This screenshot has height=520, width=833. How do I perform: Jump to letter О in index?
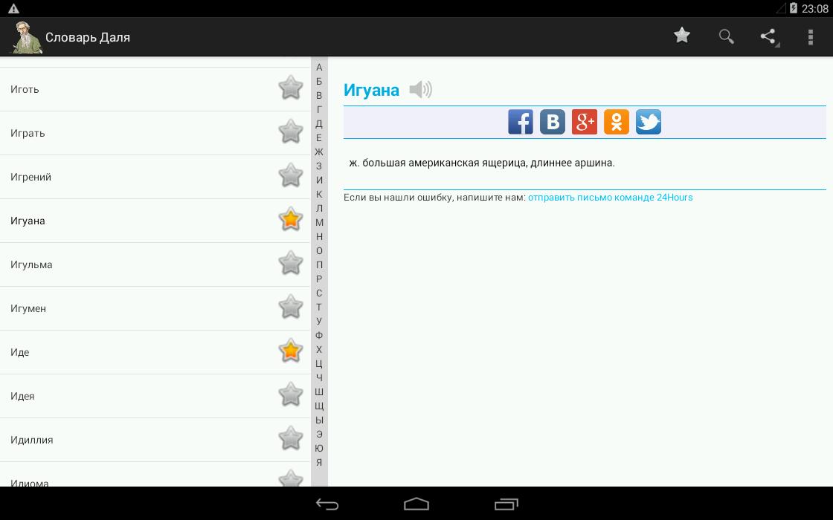319,250
